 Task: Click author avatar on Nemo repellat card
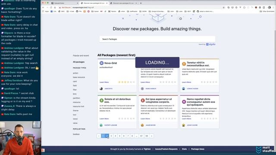point(183,125)
